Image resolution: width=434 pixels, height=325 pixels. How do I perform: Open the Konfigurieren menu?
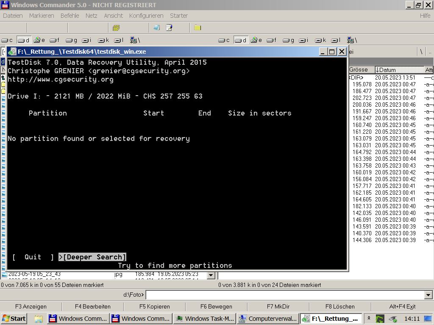146,16
